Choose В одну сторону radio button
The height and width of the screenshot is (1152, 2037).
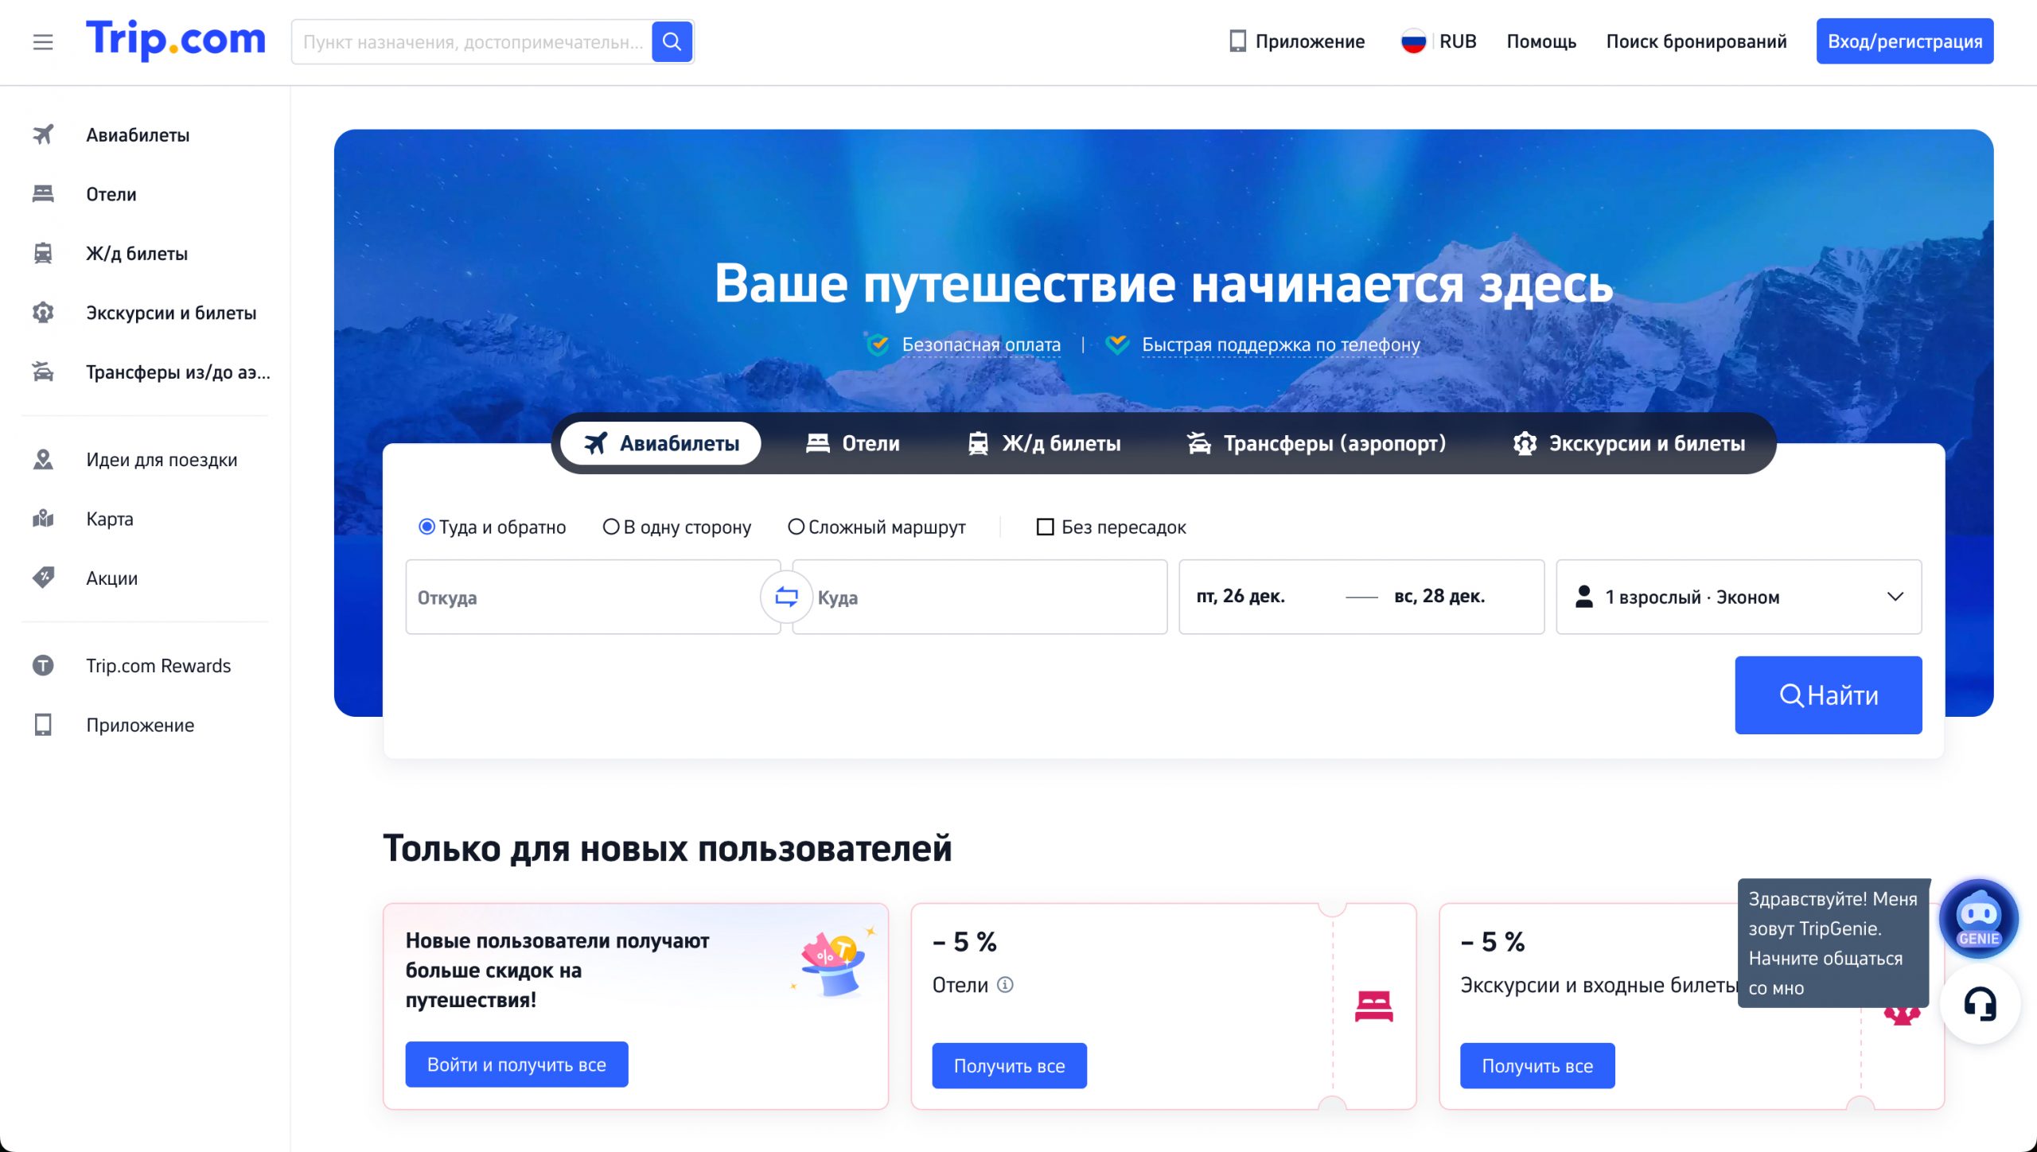click(x=611, y=527)
